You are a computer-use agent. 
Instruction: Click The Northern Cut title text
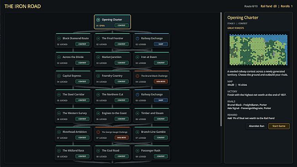coord(112,94)
